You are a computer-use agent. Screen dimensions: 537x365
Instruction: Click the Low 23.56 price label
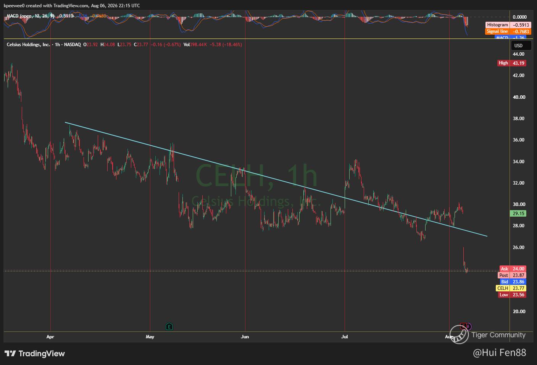[x=512, y=295]
